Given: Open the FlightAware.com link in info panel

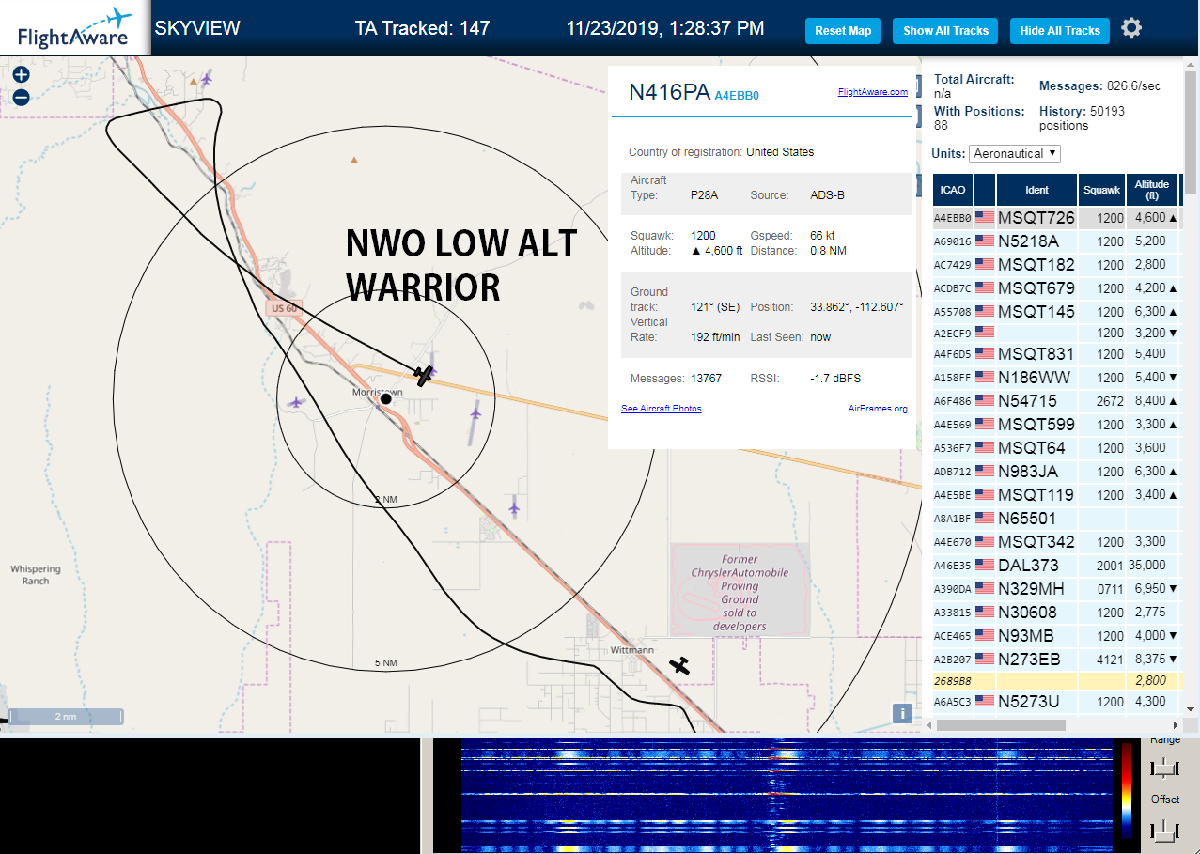Looking at the screenshot, I should click(x=873, y=92).
